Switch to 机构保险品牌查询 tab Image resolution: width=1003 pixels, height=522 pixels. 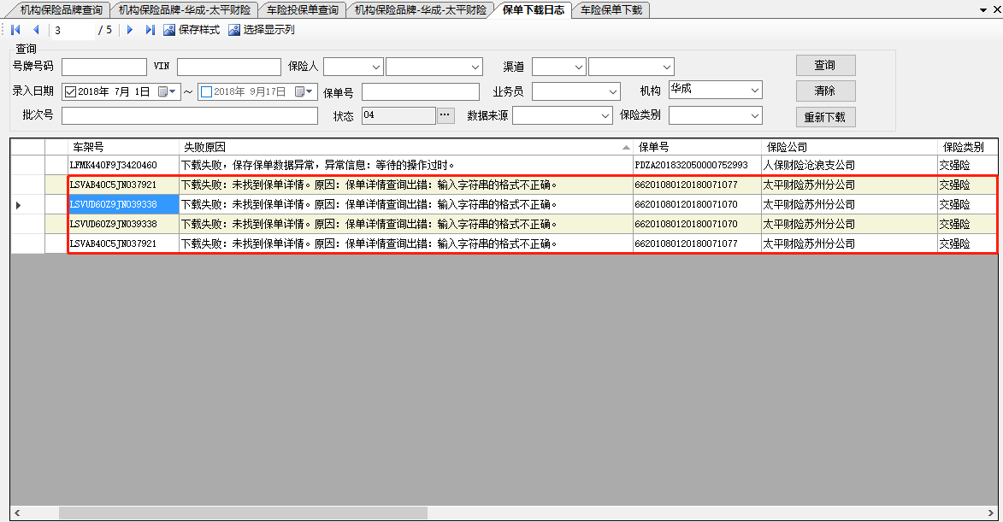[x=62, y=10]
